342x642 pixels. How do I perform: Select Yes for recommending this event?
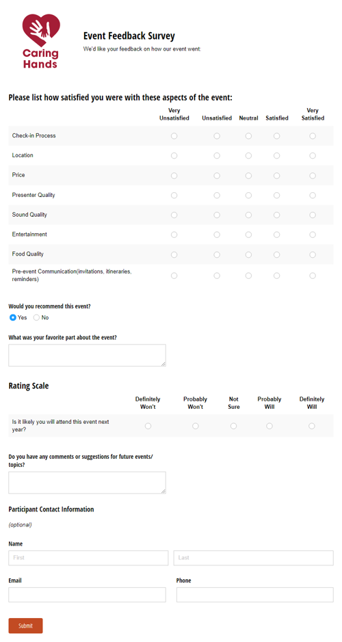tap(13, 317)
